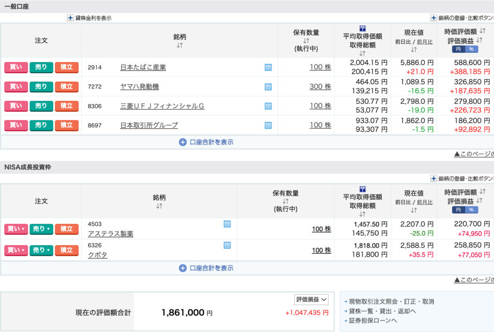The image size is (494, 333).
Task: Open calendar icon for ヤマハ発動機
Action: 268,87
